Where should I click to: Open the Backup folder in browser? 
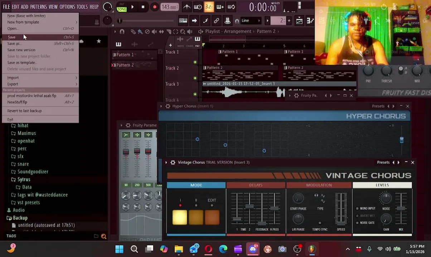pos(20,218)
